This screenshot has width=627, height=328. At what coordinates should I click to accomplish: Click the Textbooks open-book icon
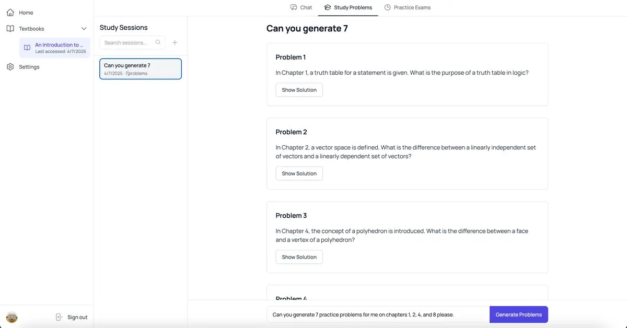(10, 29)
